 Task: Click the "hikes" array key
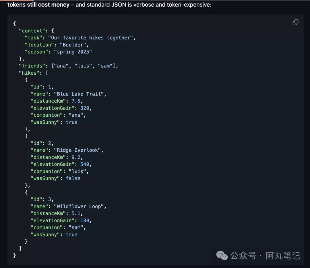[29, 73]
